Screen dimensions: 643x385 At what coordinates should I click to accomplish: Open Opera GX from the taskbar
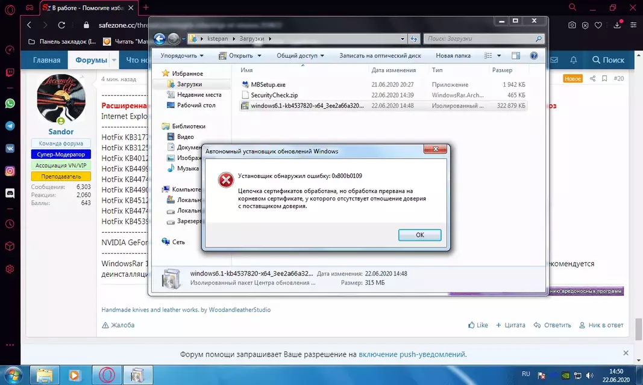[x=106, y=375]
